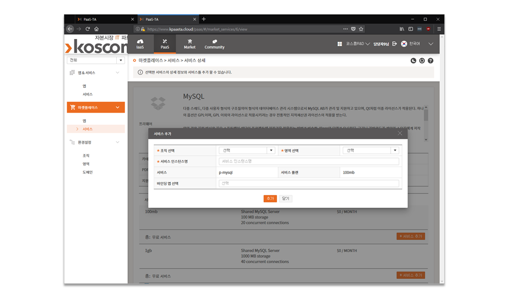
Task: Click the 닫기 button in dialog
Action: (x=286, y=199)
